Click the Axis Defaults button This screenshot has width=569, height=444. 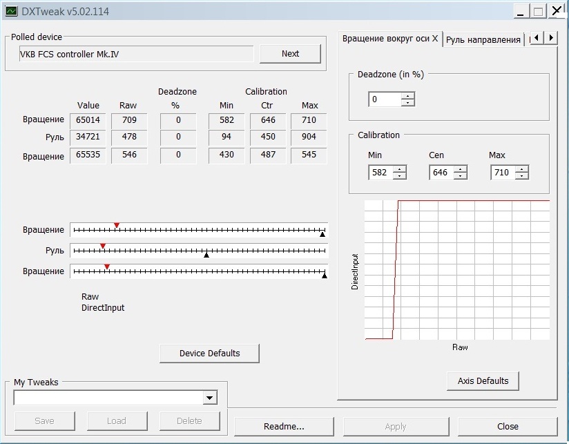[x=483, y=380]
